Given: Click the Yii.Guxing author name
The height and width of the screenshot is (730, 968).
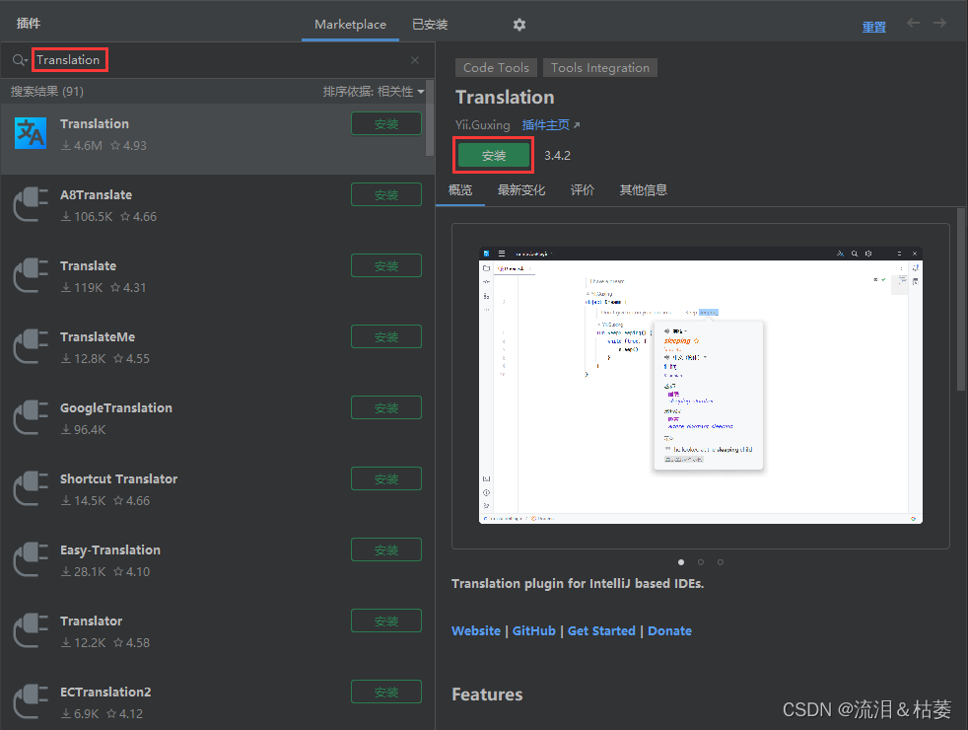Looking at the screenshot, I should click(x=483, y=124).
